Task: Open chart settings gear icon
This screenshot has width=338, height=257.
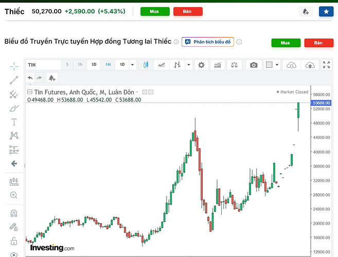Action: point(201,65)
